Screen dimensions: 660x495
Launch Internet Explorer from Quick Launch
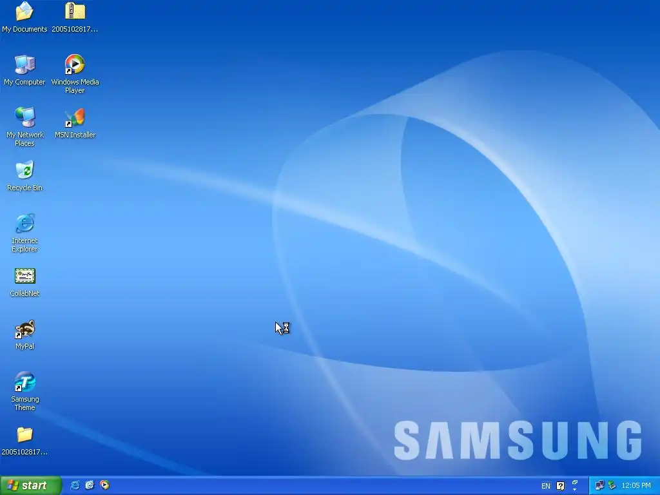click(x=75, y=485)
